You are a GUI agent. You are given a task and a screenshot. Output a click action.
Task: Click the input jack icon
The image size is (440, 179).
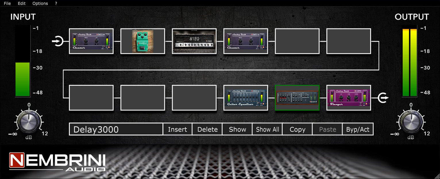pos(58,41)
